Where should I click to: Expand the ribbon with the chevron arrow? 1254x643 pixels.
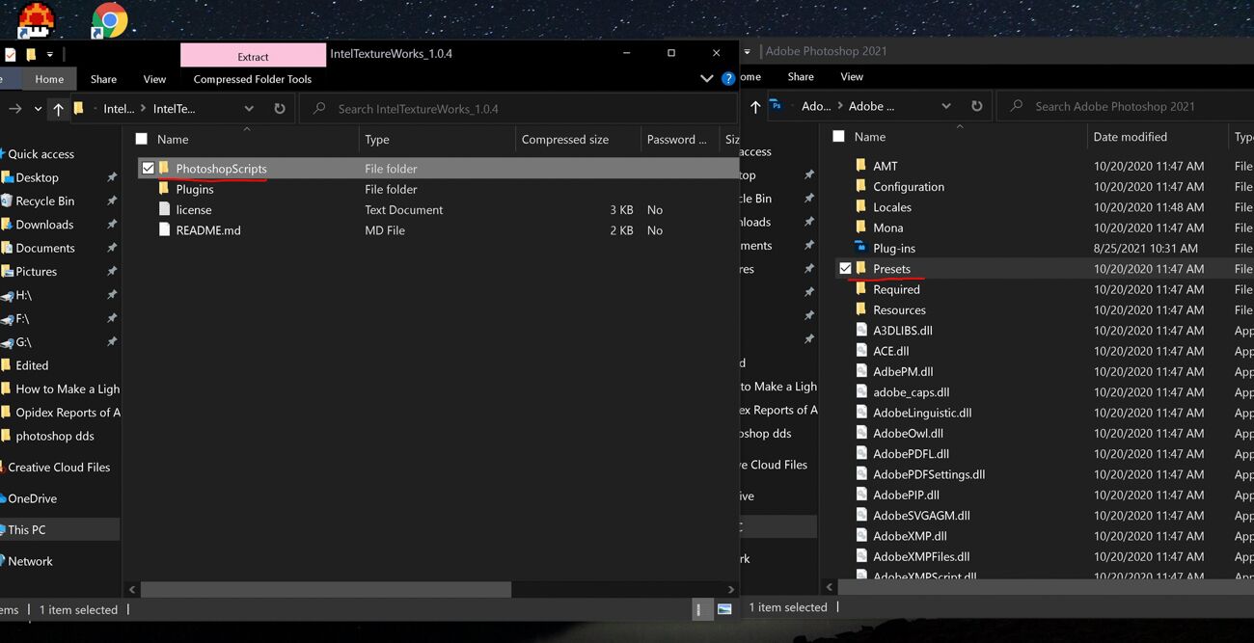[706, 79]
